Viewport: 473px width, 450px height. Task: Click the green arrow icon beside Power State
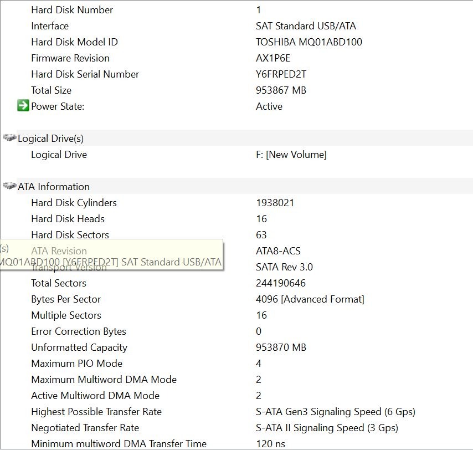[x=23, y=106]
